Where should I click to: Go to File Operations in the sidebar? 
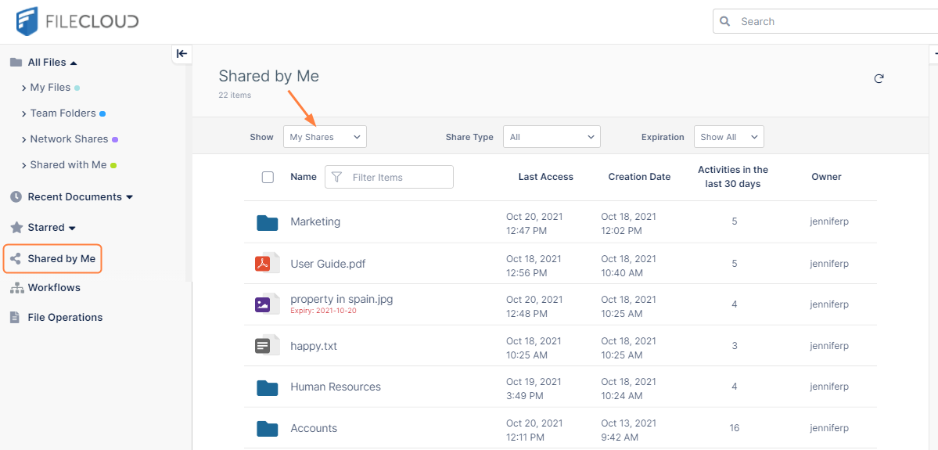point(65,318)
